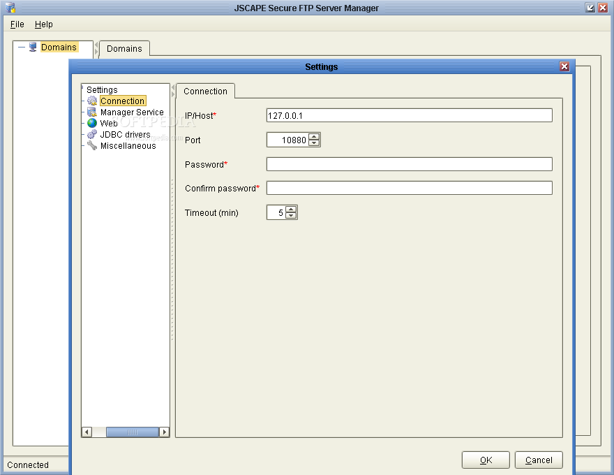The width and height of the screenshot is (614, 475).
Task: Click the Web globe icon
Action: (x=92, y=123)
